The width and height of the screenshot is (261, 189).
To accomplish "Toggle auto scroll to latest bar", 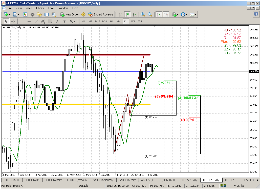I will coord(159,14).
